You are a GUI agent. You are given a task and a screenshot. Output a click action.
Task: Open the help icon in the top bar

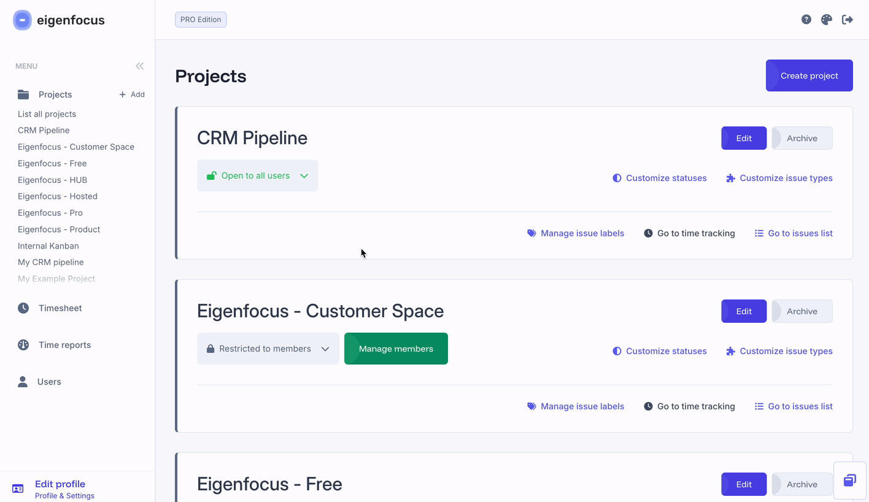tap(806, 19)
